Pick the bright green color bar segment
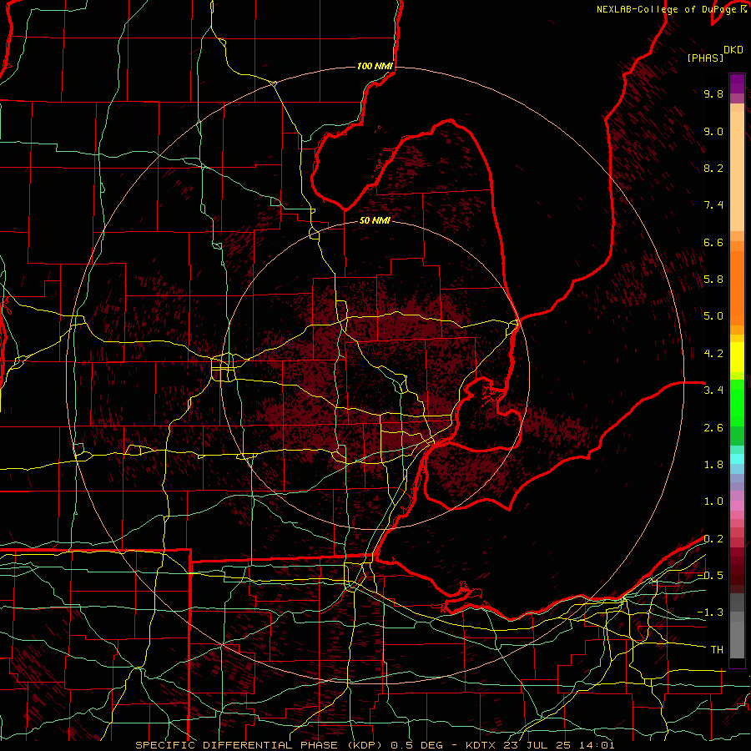 coord(737,403)
